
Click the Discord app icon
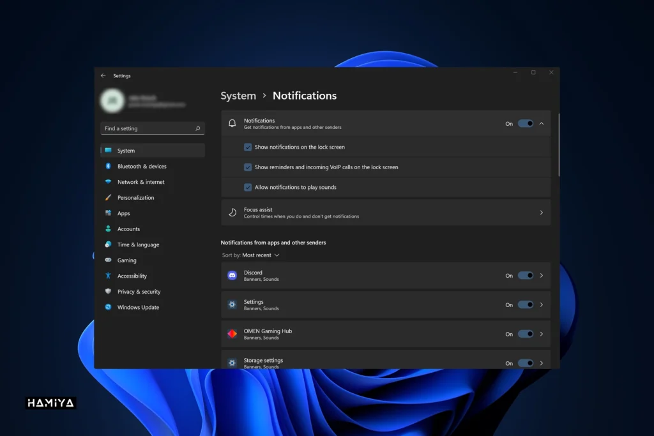coord(232,275)
